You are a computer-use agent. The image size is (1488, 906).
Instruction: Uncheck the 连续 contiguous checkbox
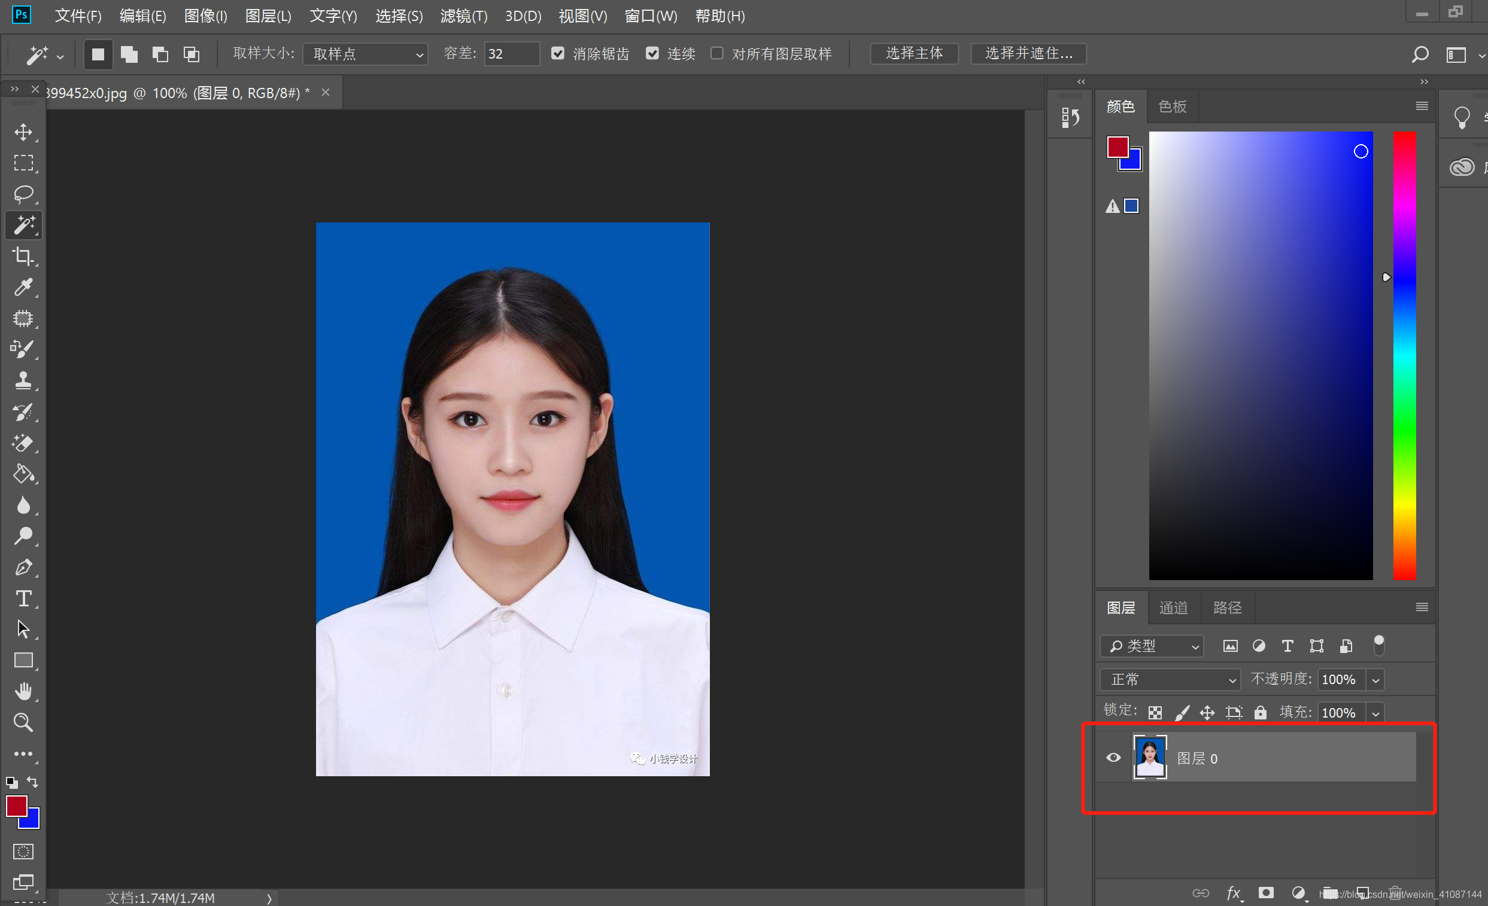pos(652,54)
